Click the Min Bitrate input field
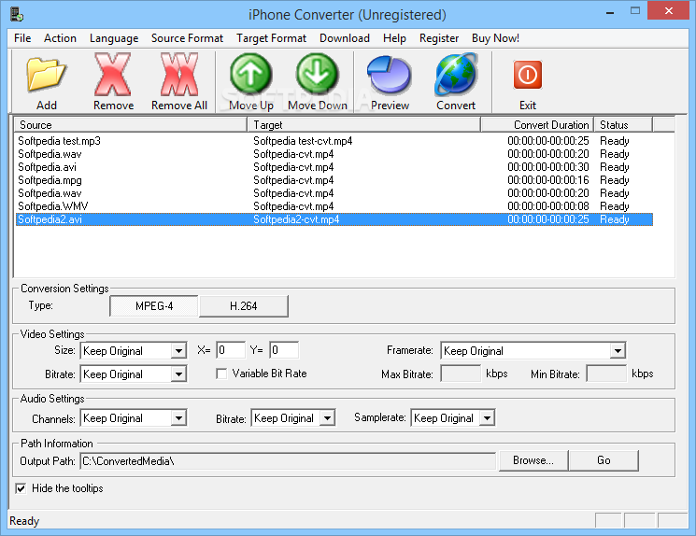The image size is (696, 536). 606,374
